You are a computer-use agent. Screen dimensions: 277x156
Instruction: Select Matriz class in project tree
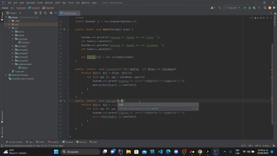coord(23,68)
